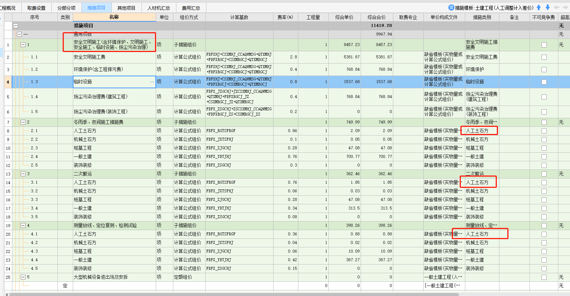Select 一般土建 name in row 4.4
The width and height of the screenshot is (570, 296).
(114, 260)
